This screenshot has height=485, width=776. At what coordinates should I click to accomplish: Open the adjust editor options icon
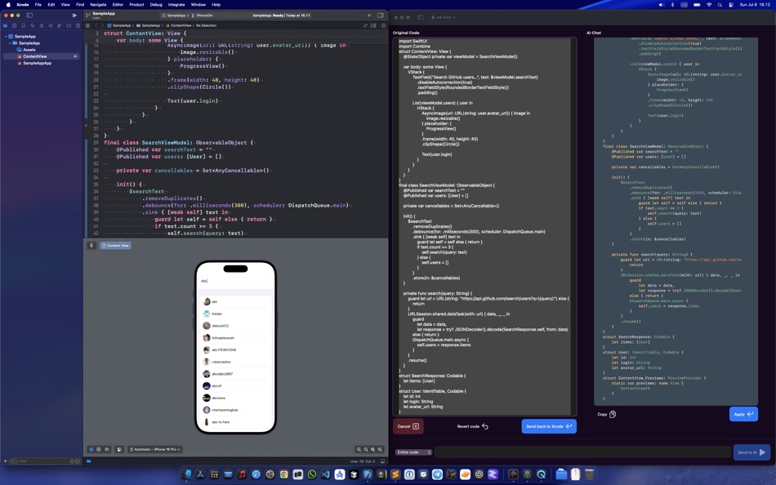(373, 25)
